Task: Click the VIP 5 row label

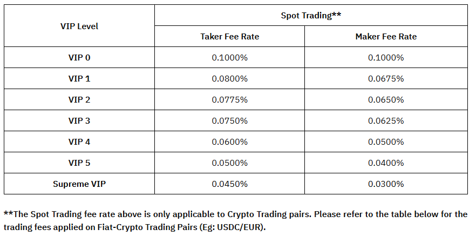Action: tap(79, 163)
